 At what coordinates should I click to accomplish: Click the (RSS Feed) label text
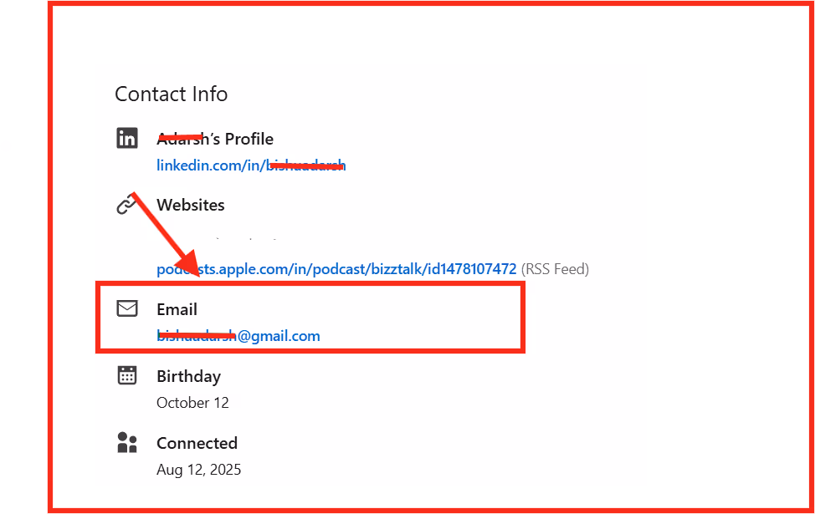pos(555,269)
